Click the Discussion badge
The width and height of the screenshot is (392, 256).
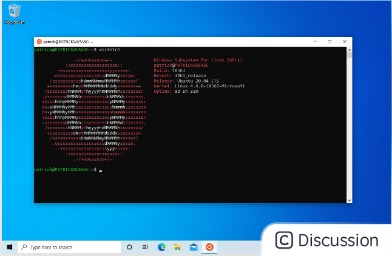click(x=326, y=240)
